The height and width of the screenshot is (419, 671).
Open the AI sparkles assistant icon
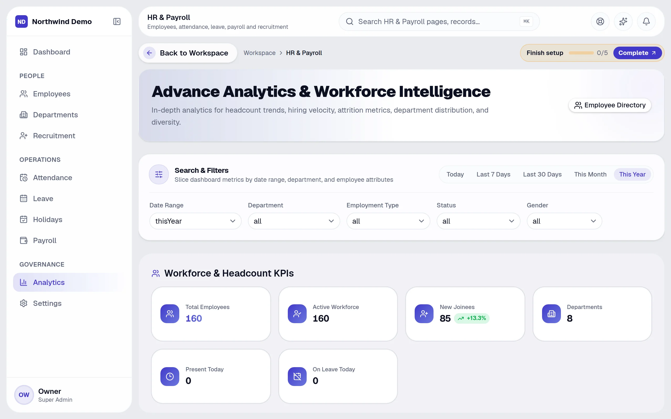[x=623, y=21]
